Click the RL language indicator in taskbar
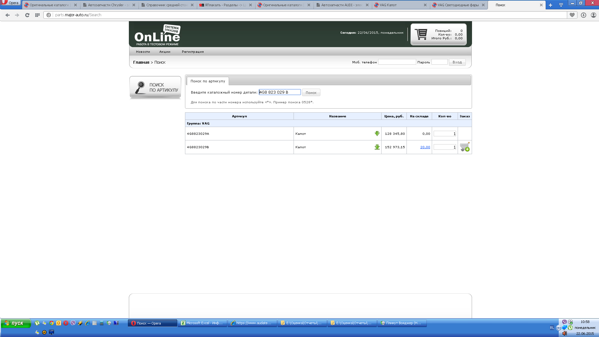Image resolution: width=599 pixels, height=337 pixels. [x=552, y=328]
